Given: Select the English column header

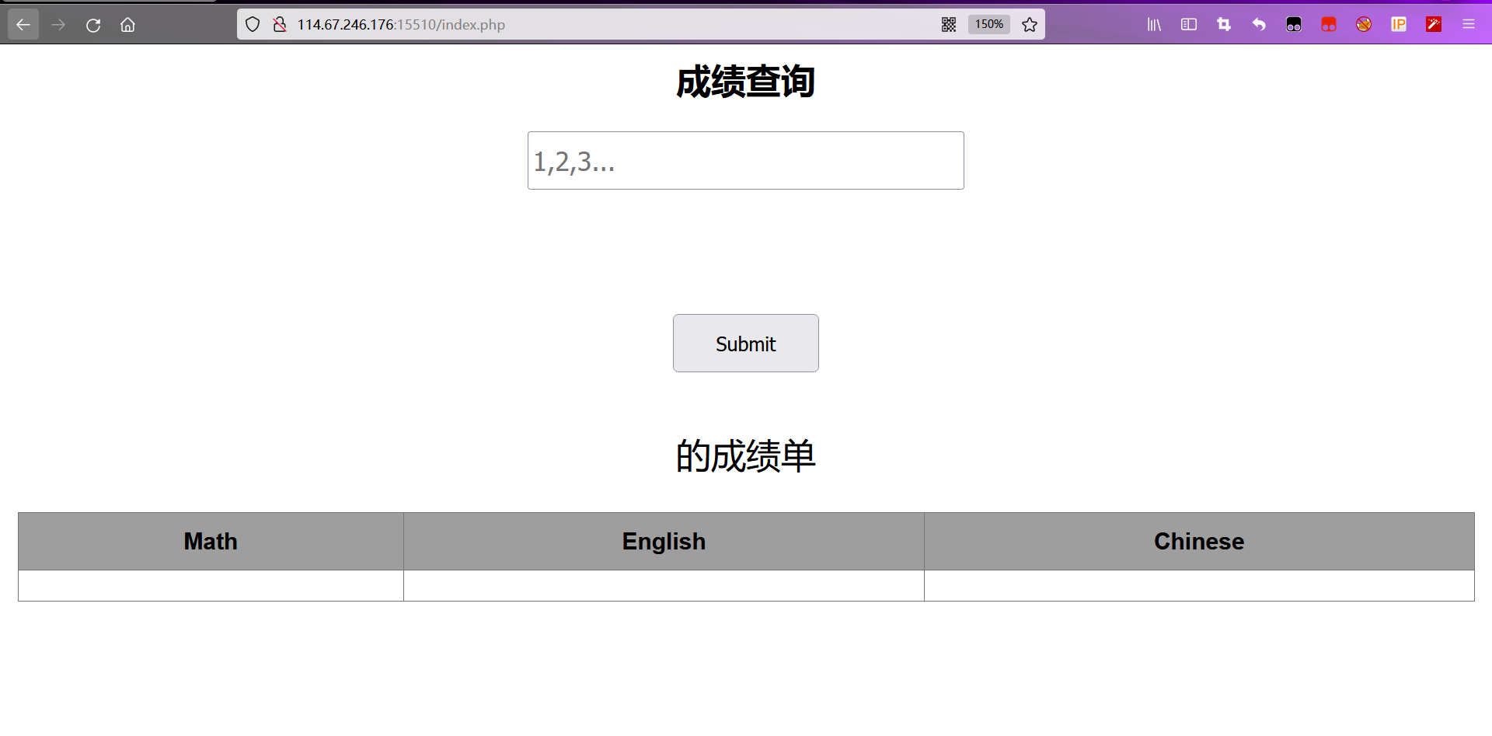Looking at the screenshot, I should [664, 541].
